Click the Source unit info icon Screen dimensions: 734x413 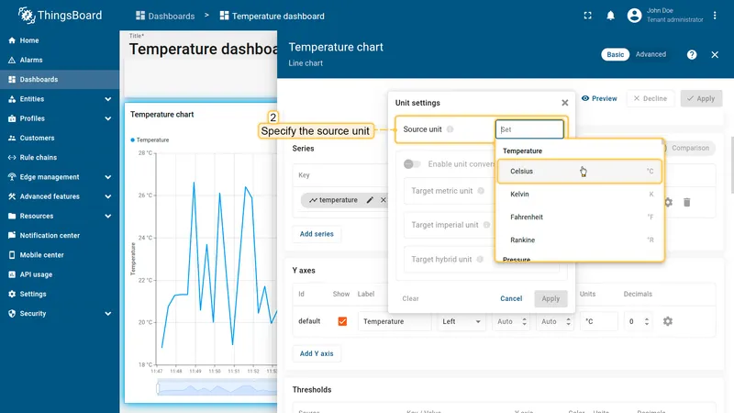point(450,129)
